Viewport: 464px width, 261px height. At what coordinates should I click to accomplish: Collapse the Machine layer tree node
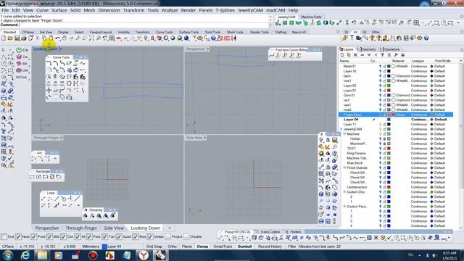345,134
